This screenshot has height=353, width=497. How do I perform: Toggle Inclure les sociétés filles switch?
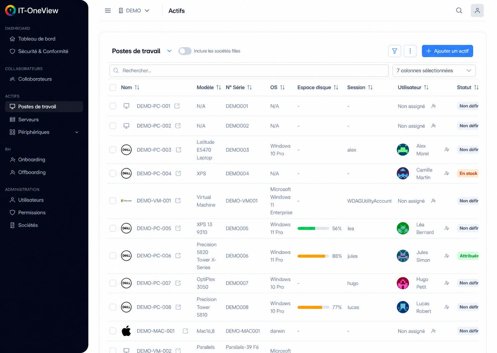tap(185, 51)
